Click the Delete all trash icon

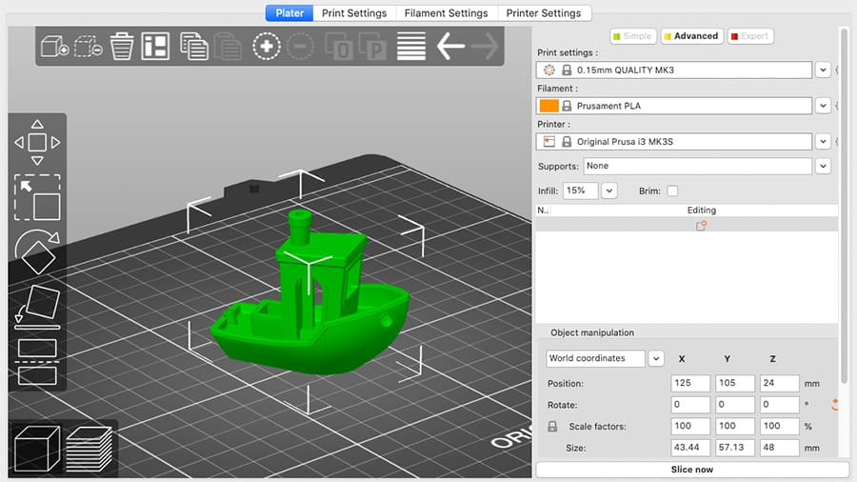pos(121,47)
